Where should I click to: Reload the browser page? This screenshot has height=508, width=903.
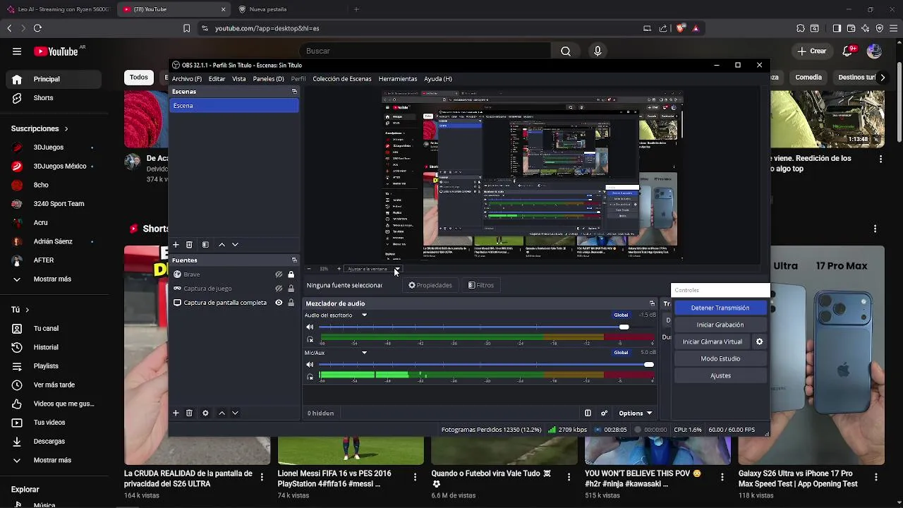(37, 28)
